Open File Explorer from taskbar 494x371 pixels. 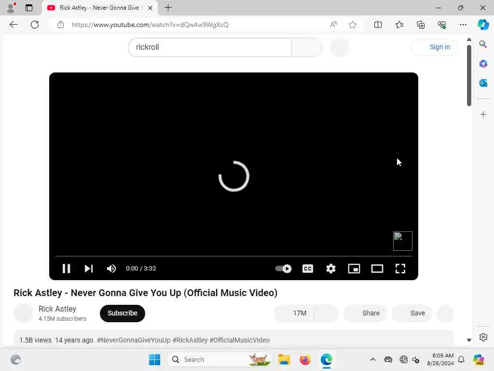[x=284, y=359]
